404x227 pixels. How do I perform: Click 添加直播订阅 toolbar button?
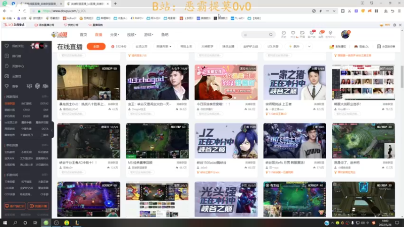(44, 25)
